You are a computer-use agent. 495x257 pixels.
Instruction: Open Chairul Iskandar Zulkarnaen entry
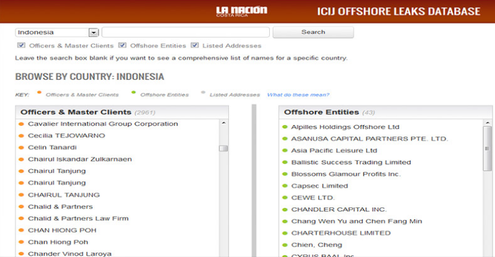(80, 159)
